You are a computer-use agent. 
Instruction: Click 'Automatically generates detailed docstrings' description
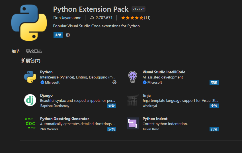pos(78,124)
